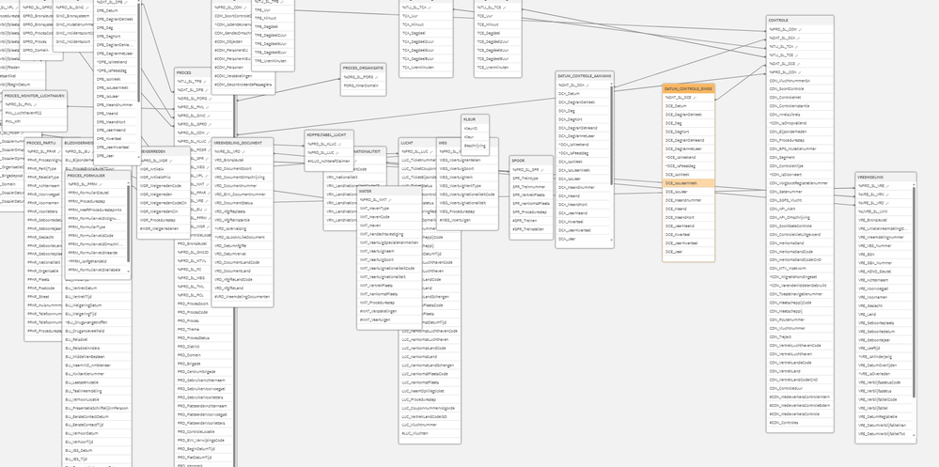Click VRE_Geslacht field

coord(884,305)
